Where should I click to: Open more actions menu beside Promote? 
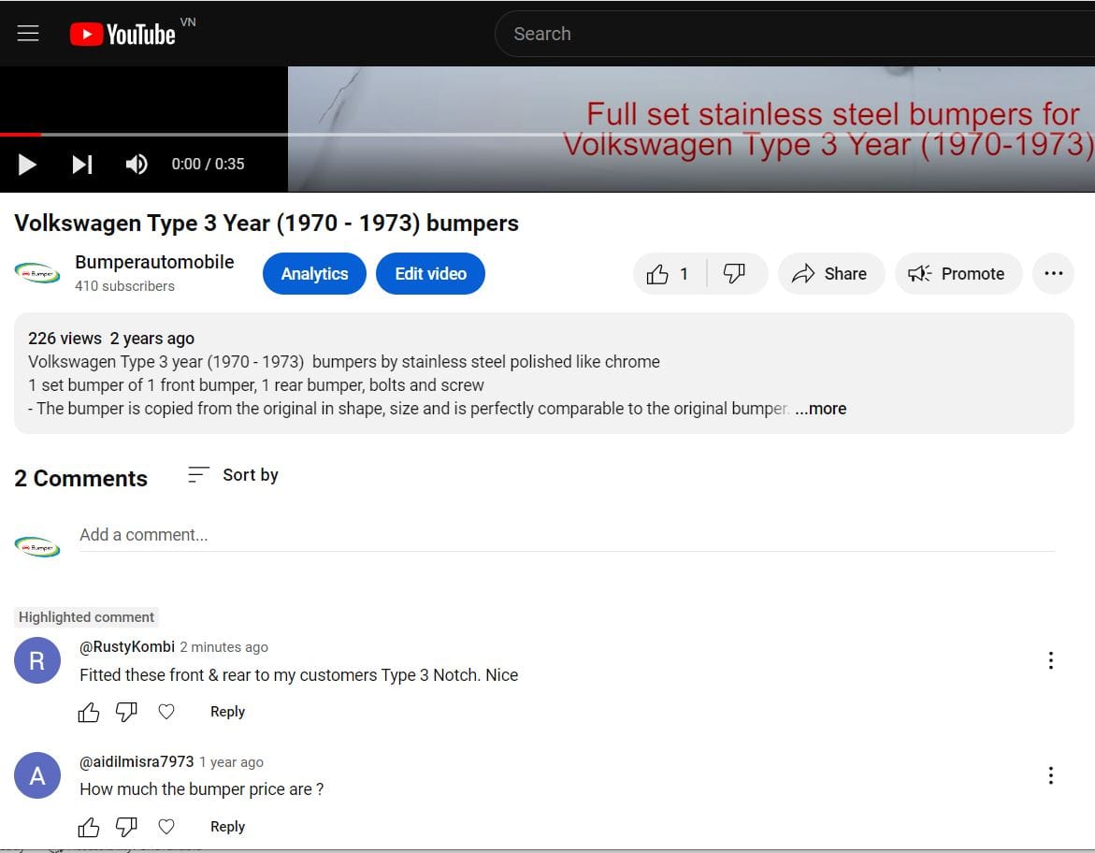1053,274
